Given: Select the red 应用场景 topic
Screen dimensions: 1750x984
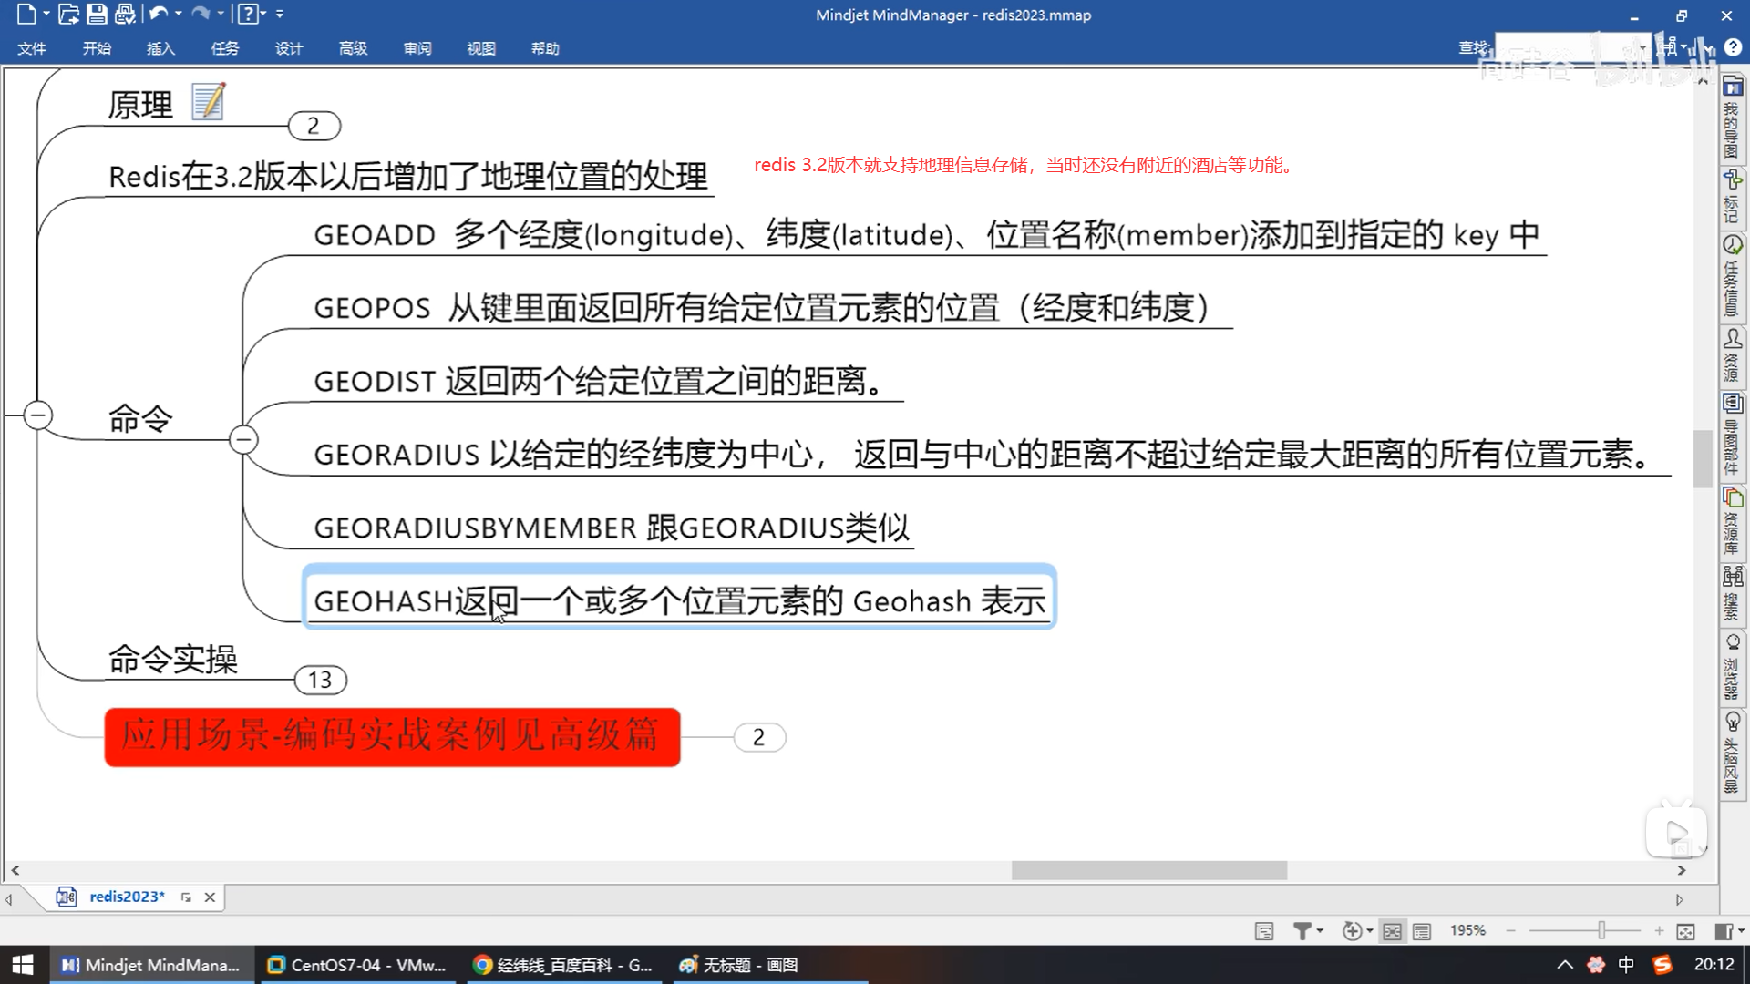Looking at the screenshot, I should 392,736.
